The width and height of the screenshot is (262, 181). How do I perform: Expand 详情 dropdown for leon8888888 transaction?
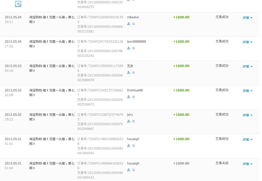tap(247, 42)
